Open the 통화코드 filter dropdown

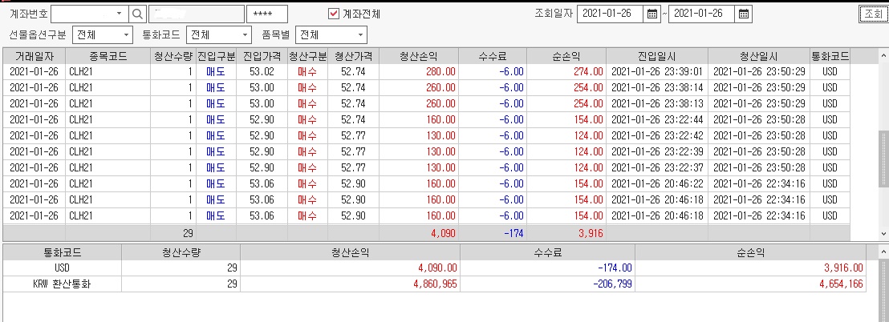pos(245,35)
